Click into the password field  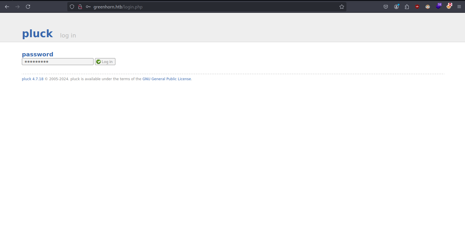[x=58, y=62]
